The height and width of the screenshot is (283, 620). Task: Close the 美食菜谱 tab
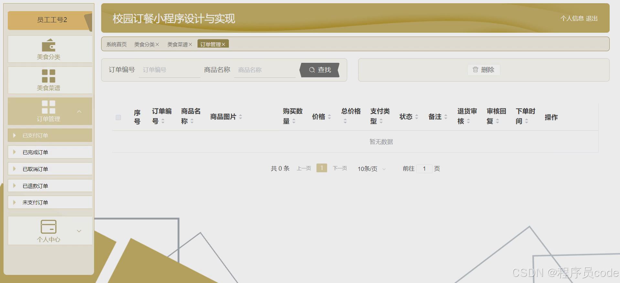tap(190, 45)
